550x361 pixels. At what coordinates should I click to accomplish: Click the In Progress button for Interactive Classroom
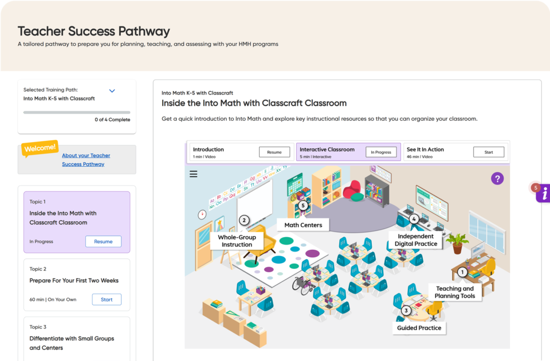tap(381, 152)
